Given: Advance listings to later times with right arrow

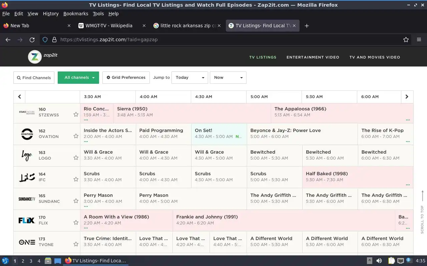Looking at the screenshot, I should point(407,97).
